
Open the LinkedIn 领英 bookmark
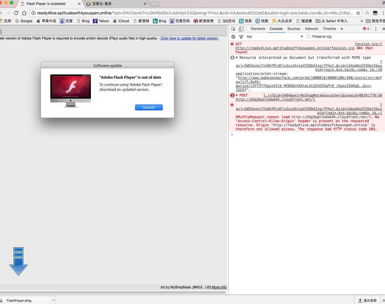click(245, 21)
